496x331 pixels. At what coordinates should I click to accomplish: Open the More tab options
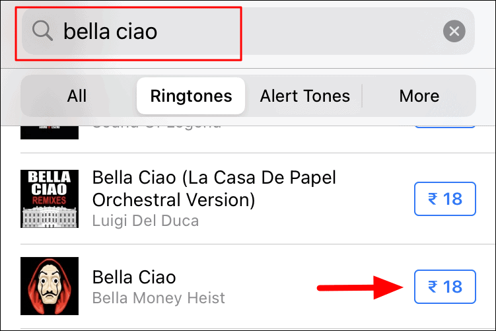[419, 96]
